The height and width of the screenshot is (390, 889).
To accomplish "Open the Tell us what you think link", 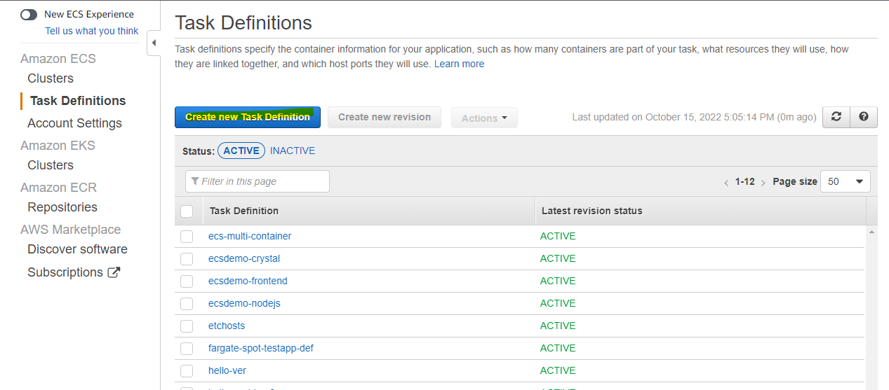I will pos(92,31).
